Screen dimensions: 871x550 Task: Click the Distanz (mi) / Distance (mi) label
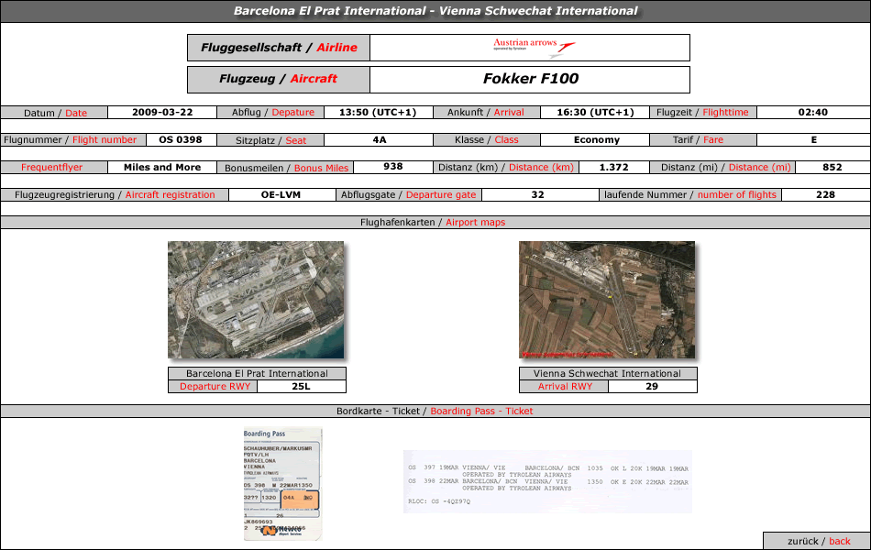tap(725, 167)
